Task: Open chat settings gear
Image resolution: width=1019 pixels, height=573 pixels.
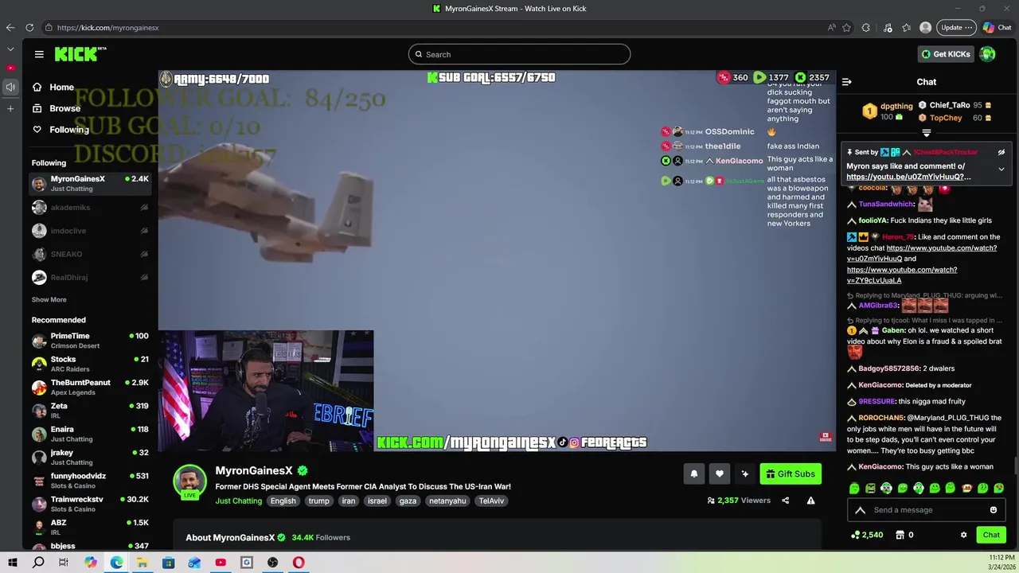Action: [x=963, y=535]
